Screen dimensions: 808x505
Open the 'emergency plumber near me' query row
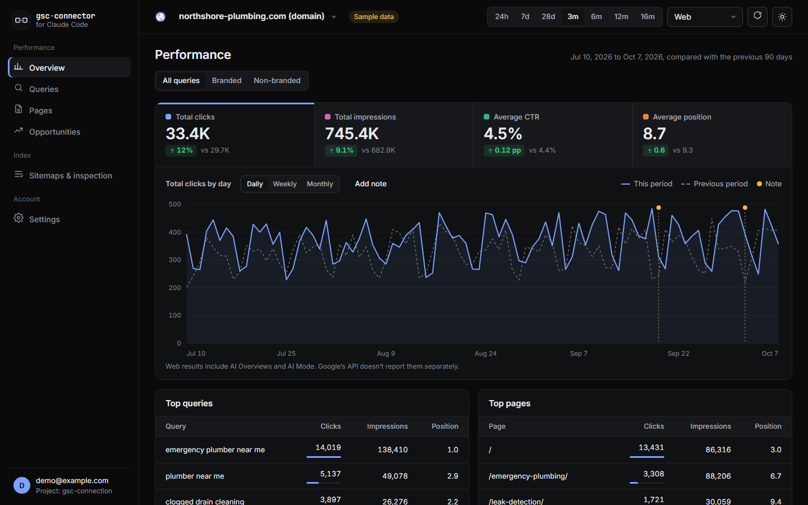pyautogui.click(x=312, y=450)
